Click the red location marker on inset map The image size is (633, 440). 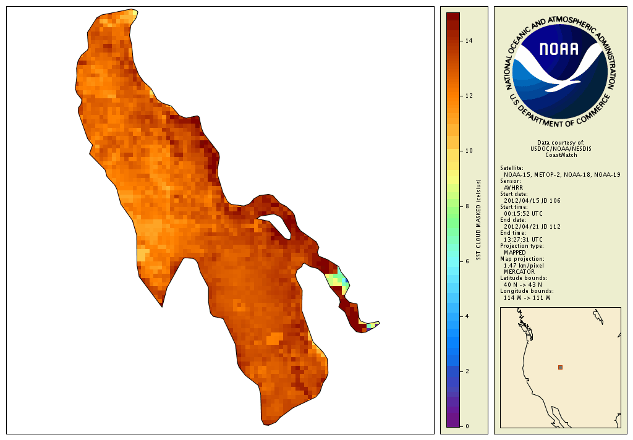click(x=560, y=367)
